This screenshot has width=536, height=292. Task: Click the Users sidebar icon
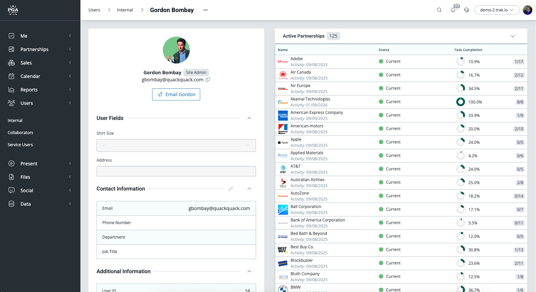[x=11, y=103]
